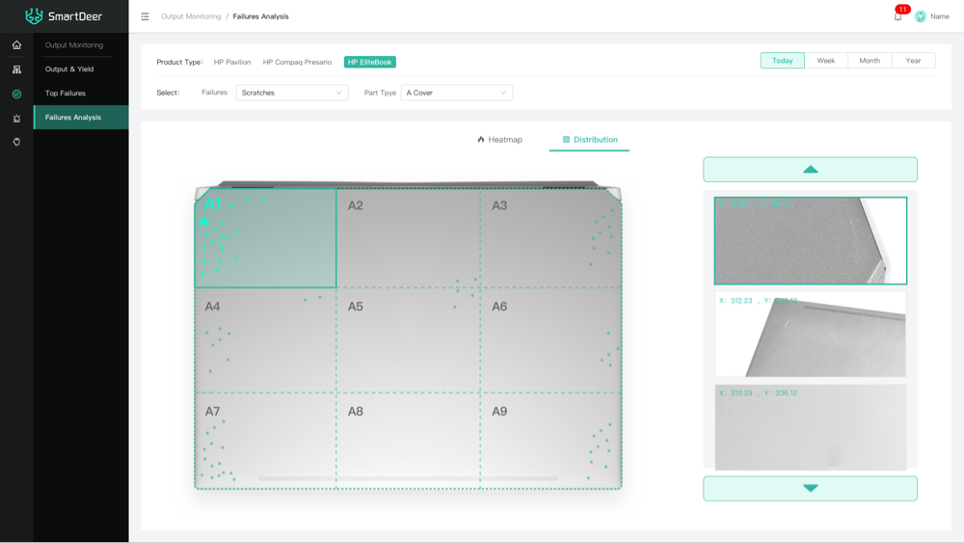Switch to the Heatmap tab
The width and height of the screenshot is (964, 543).
[499, 140]
